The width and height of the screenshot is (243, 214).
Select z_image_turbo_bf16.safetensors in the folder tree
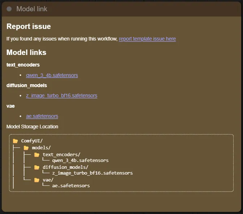(x=92, y=173)
